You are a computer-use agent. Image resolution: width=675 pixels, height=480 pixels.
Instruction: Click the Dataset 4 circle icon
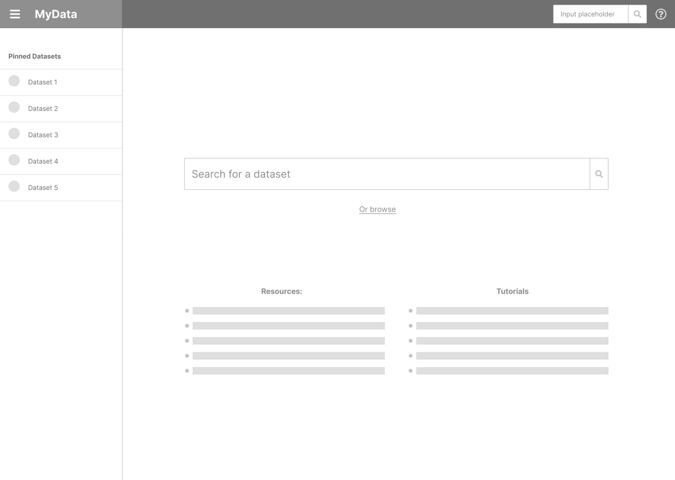coord(14,160)
